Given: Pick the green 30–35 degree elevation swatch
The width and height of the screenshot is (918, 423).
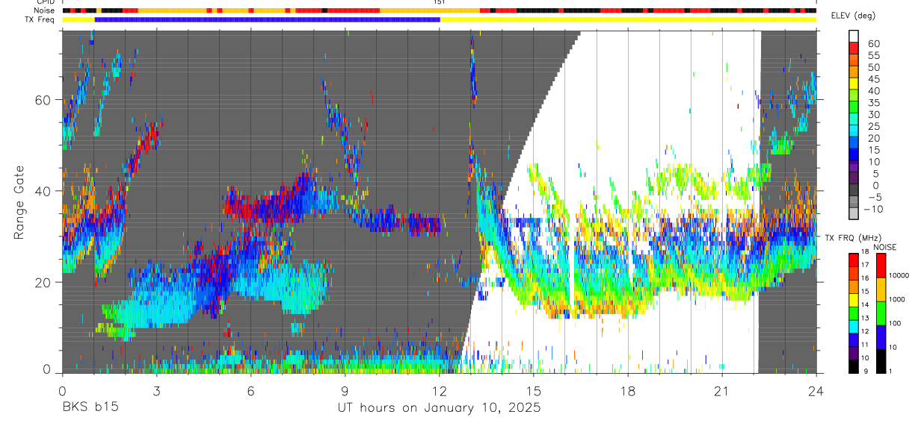Looking at the screenshot, I should (854, 108).
